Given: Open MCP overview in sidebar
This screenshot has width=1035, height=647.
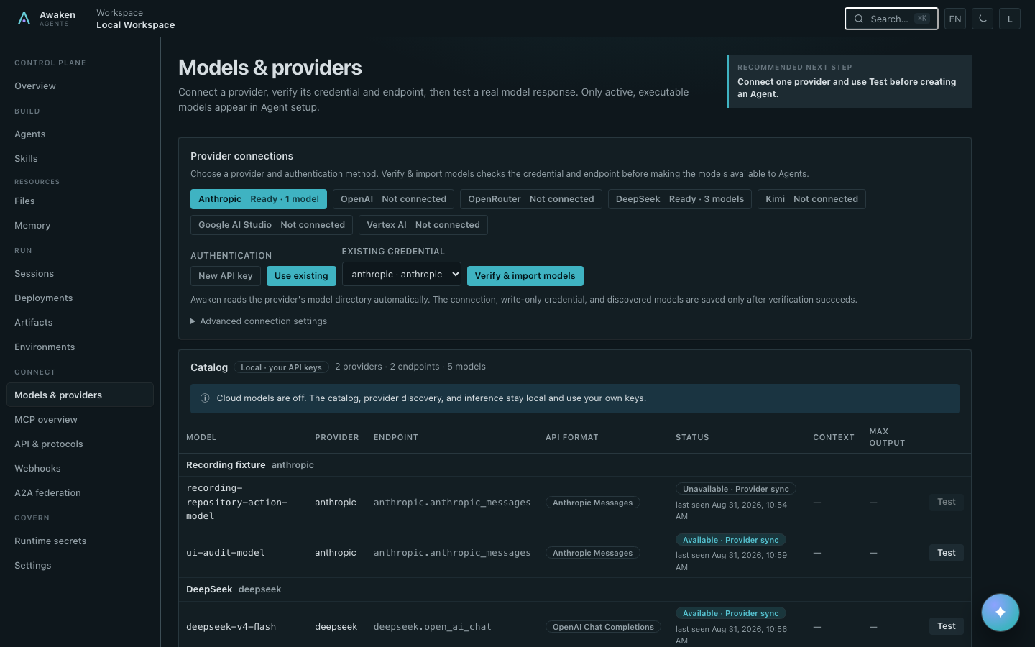Looking at the screenshot, I should pyautogui.click(x=80, y=420).
